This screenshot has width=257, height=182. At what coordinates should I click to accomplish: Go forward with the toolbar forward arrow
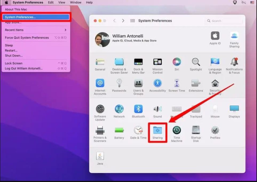click(x=123, y=20)
